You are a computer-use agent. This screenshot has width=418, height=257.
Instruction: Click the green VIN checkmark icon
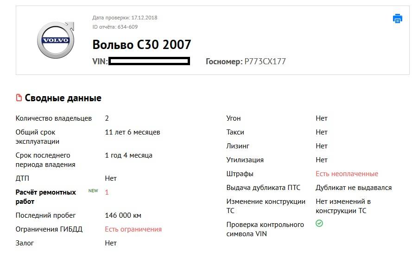(x=319, y=224)
